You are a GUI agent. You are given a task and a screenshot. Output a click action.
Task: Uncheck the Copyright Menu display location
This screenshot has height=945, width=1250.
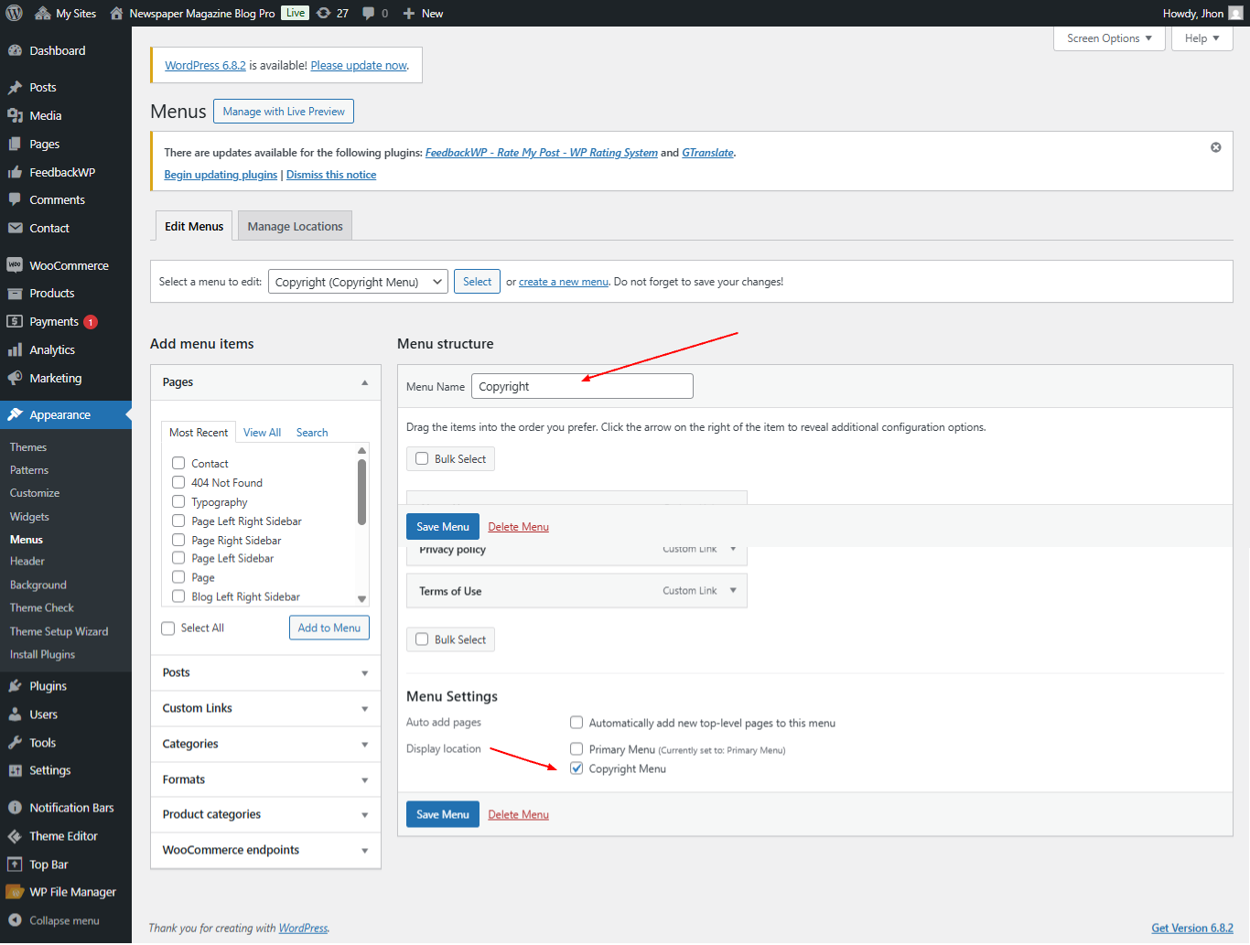pyautogui.click(x=577, y=768)
